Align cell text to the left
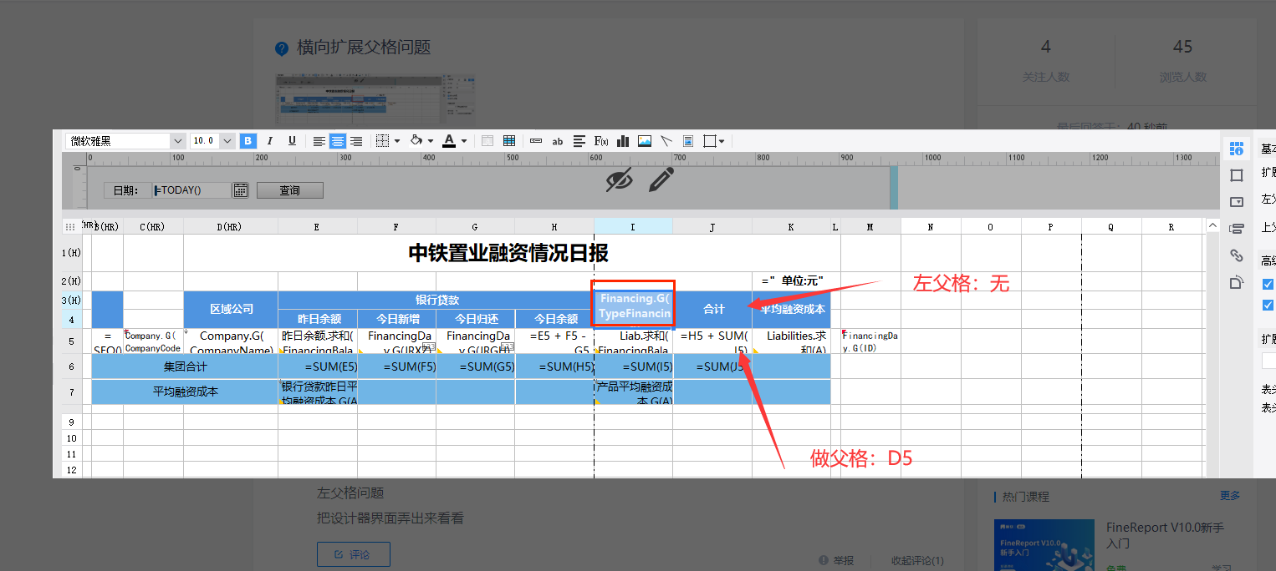This screenshot has height=571, width=1276. tap(319, 141)
